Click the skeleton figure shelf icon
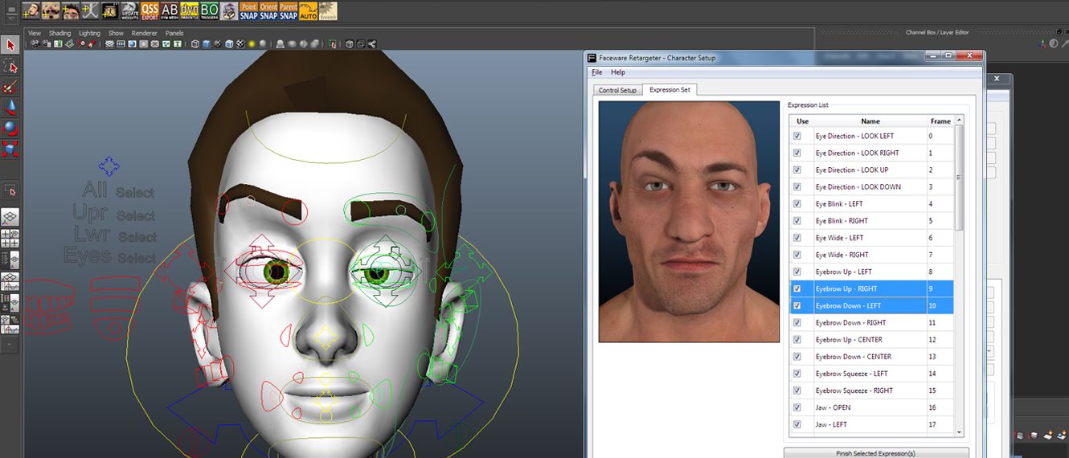This screenshot has width=1069, height=458. [90, 10]
